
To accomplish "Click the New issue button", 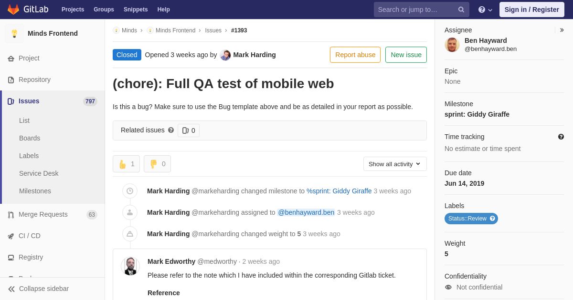I will [x=406, y=55].
